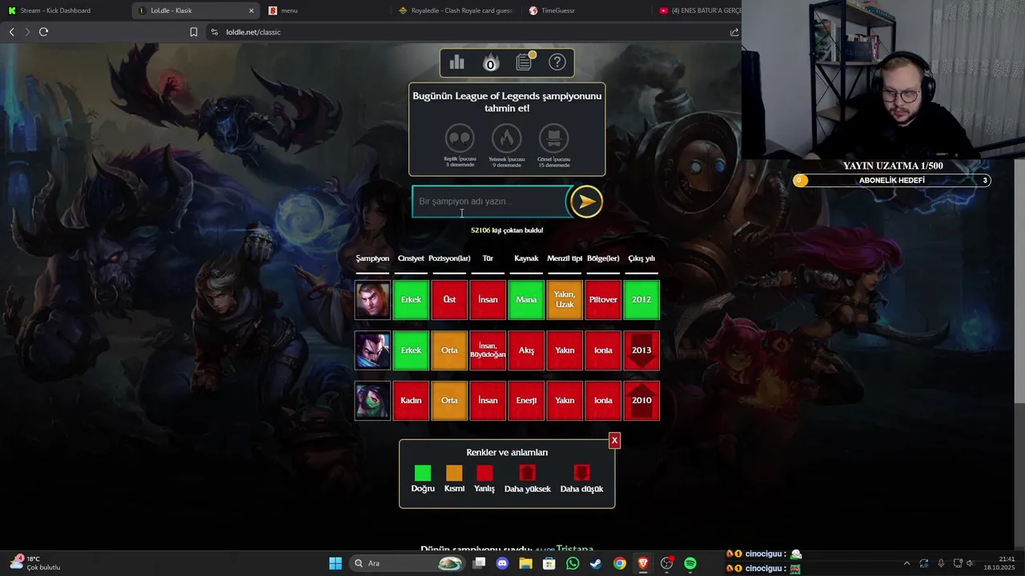
Task: Click the green 2012 year cell
Action: (x=641, y=300)
